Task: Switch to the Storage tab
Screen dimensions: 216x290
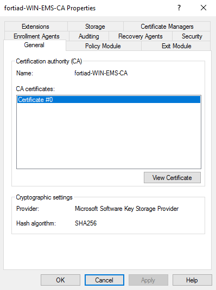Action: point(95,27)
